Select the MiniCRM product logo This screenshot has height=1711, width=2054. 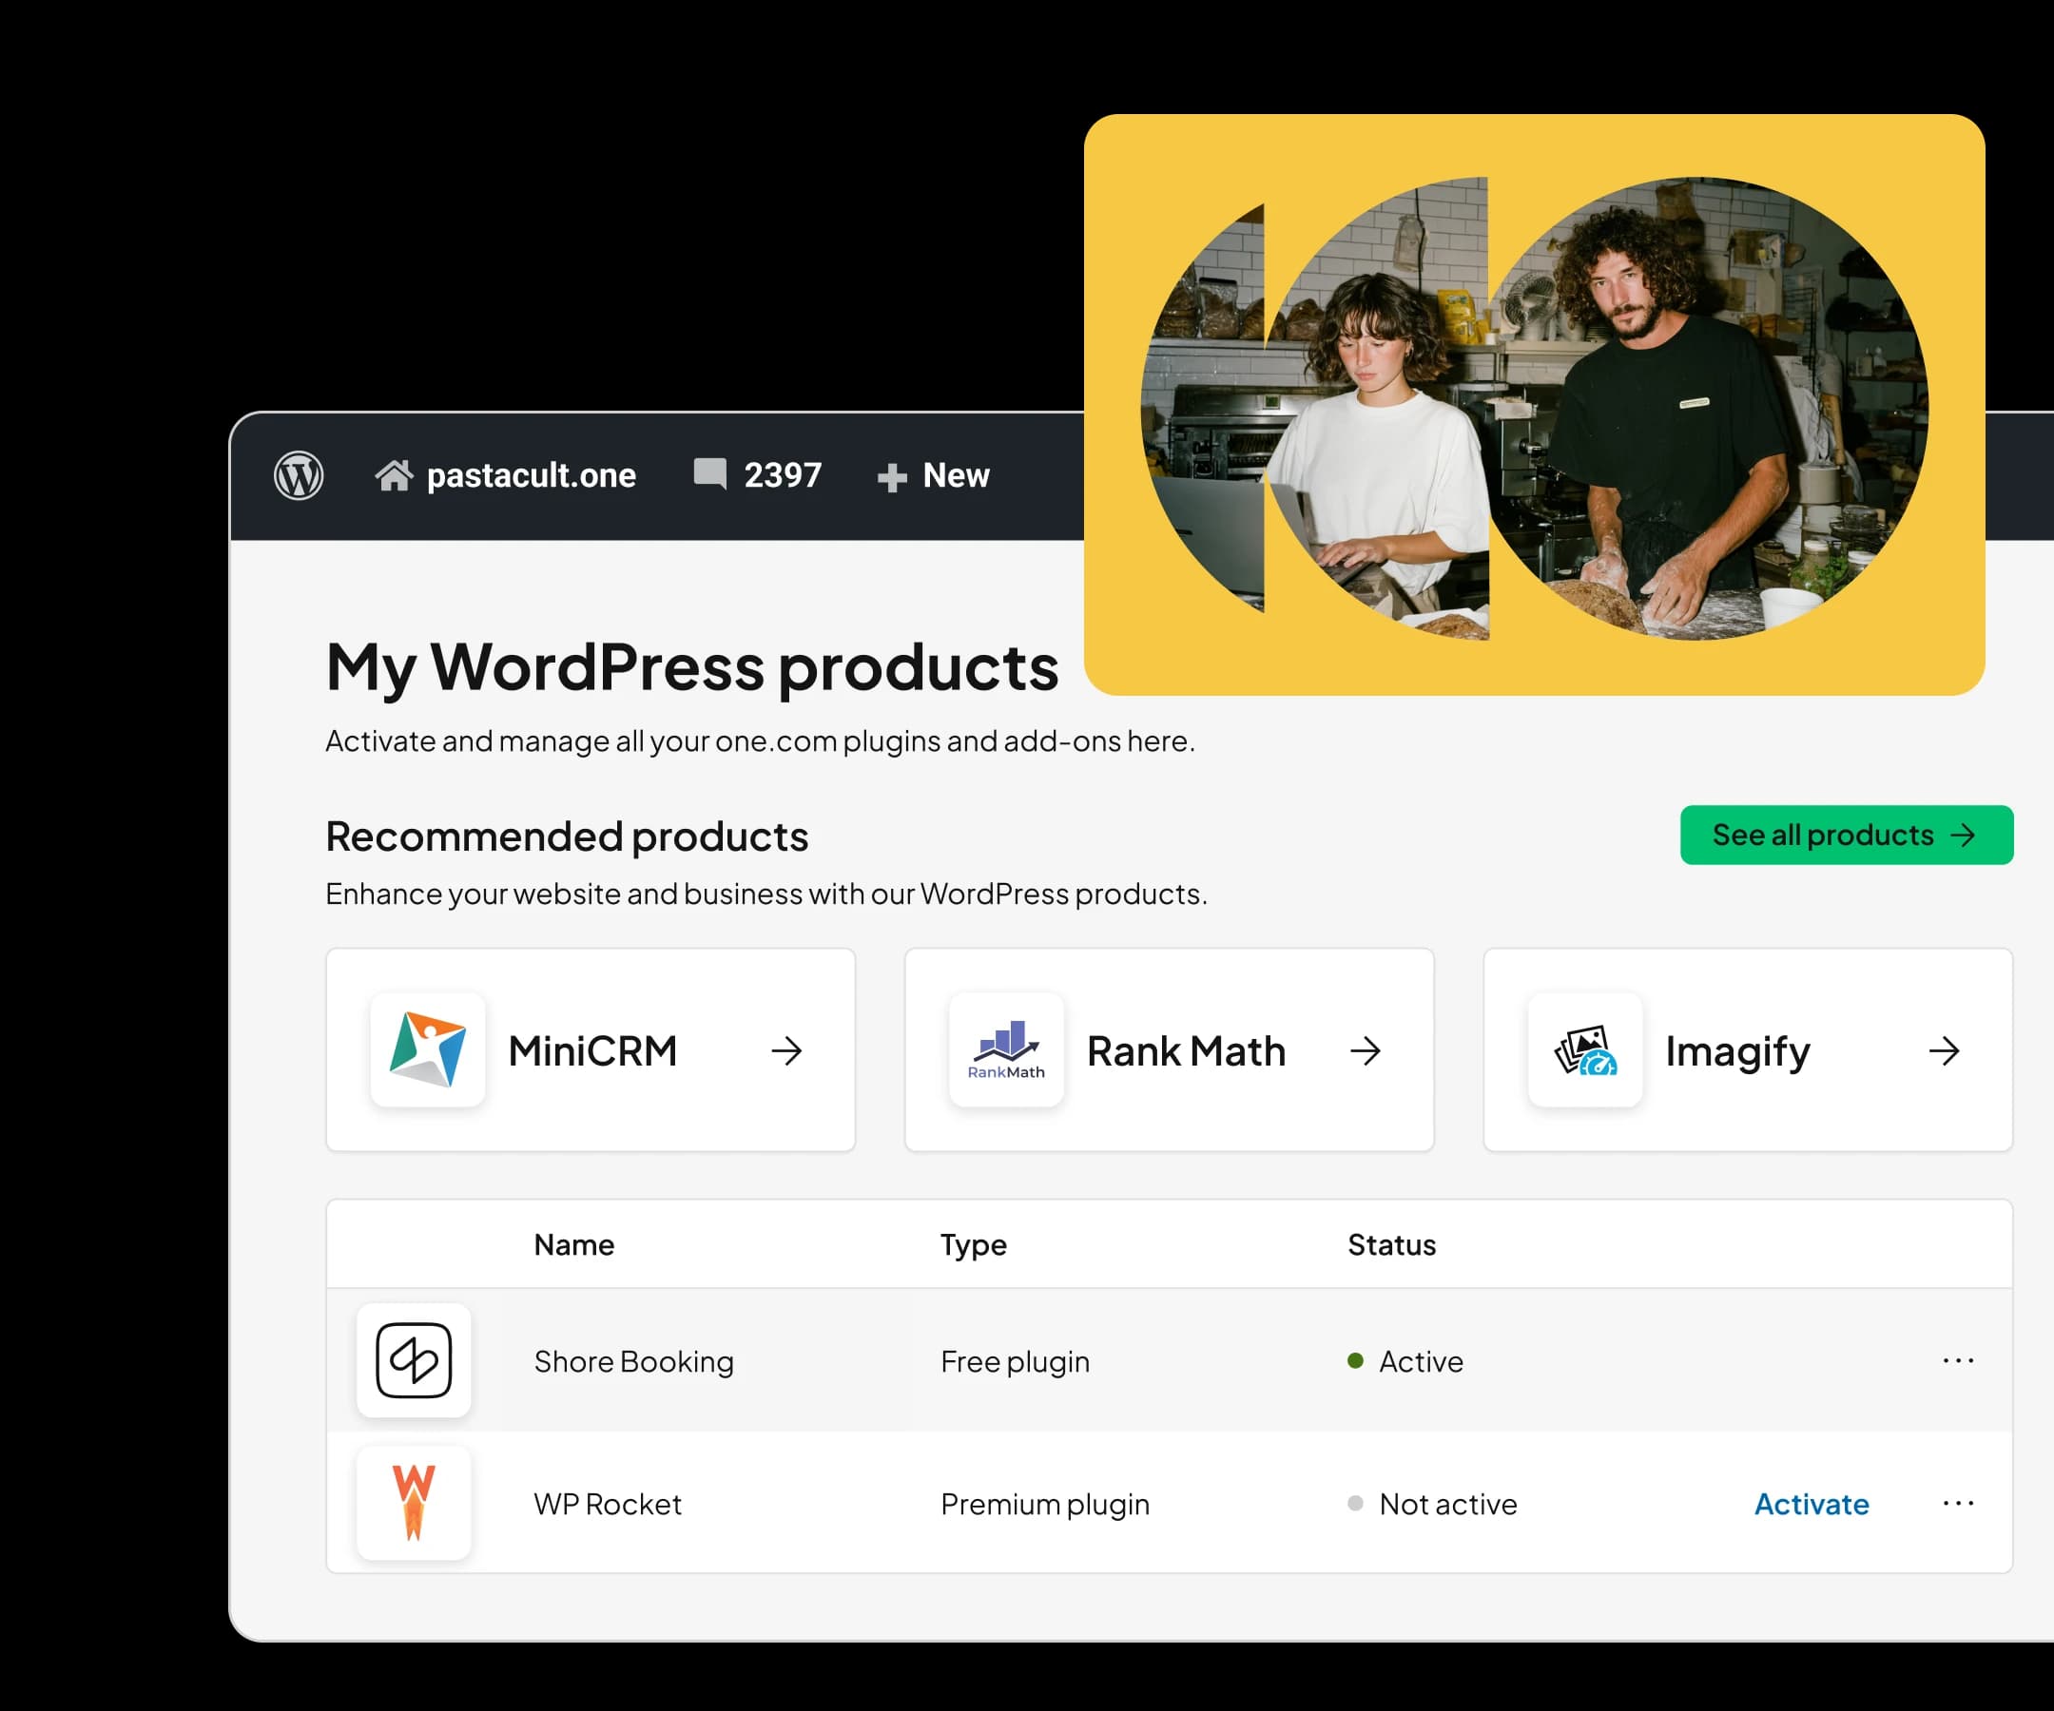pos(429,1051)
